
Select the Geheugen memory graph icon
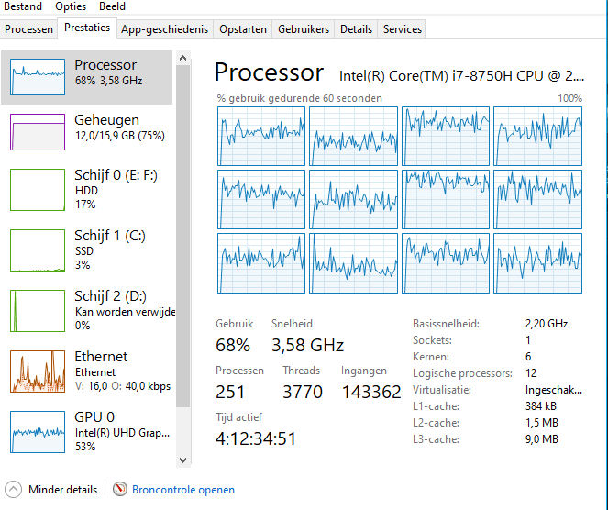tap(38, 131)
